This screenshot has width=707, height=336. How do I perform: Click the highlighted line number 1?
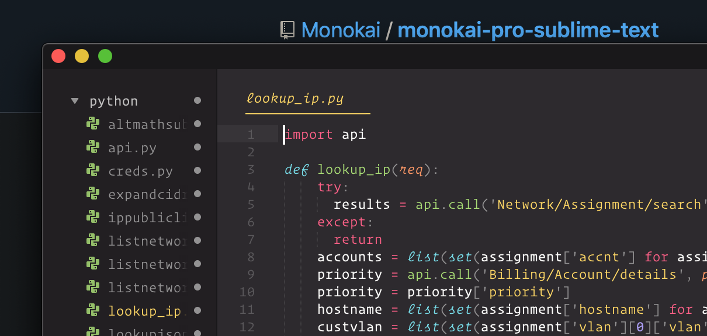(x=251, y=134)
